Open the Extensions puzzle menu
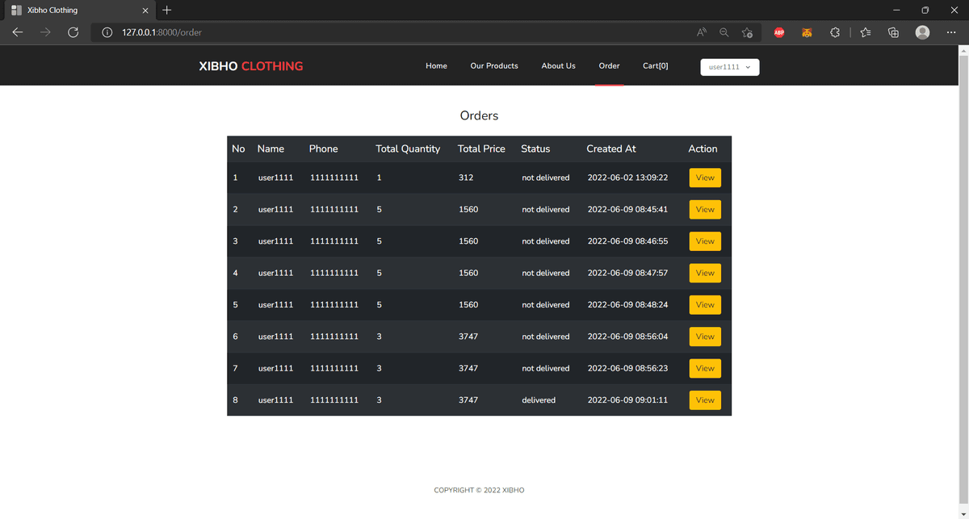 point(835,32)
